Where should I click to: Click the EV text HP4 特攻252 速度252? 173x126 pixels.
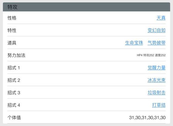coord(151,55)
